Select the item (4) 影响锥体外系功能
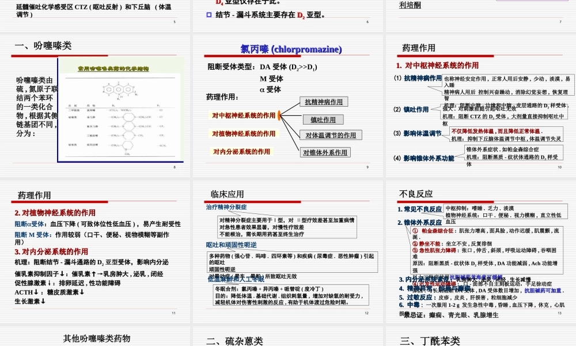The height and width of the screenshot is (346, 576). coord(423,158)
